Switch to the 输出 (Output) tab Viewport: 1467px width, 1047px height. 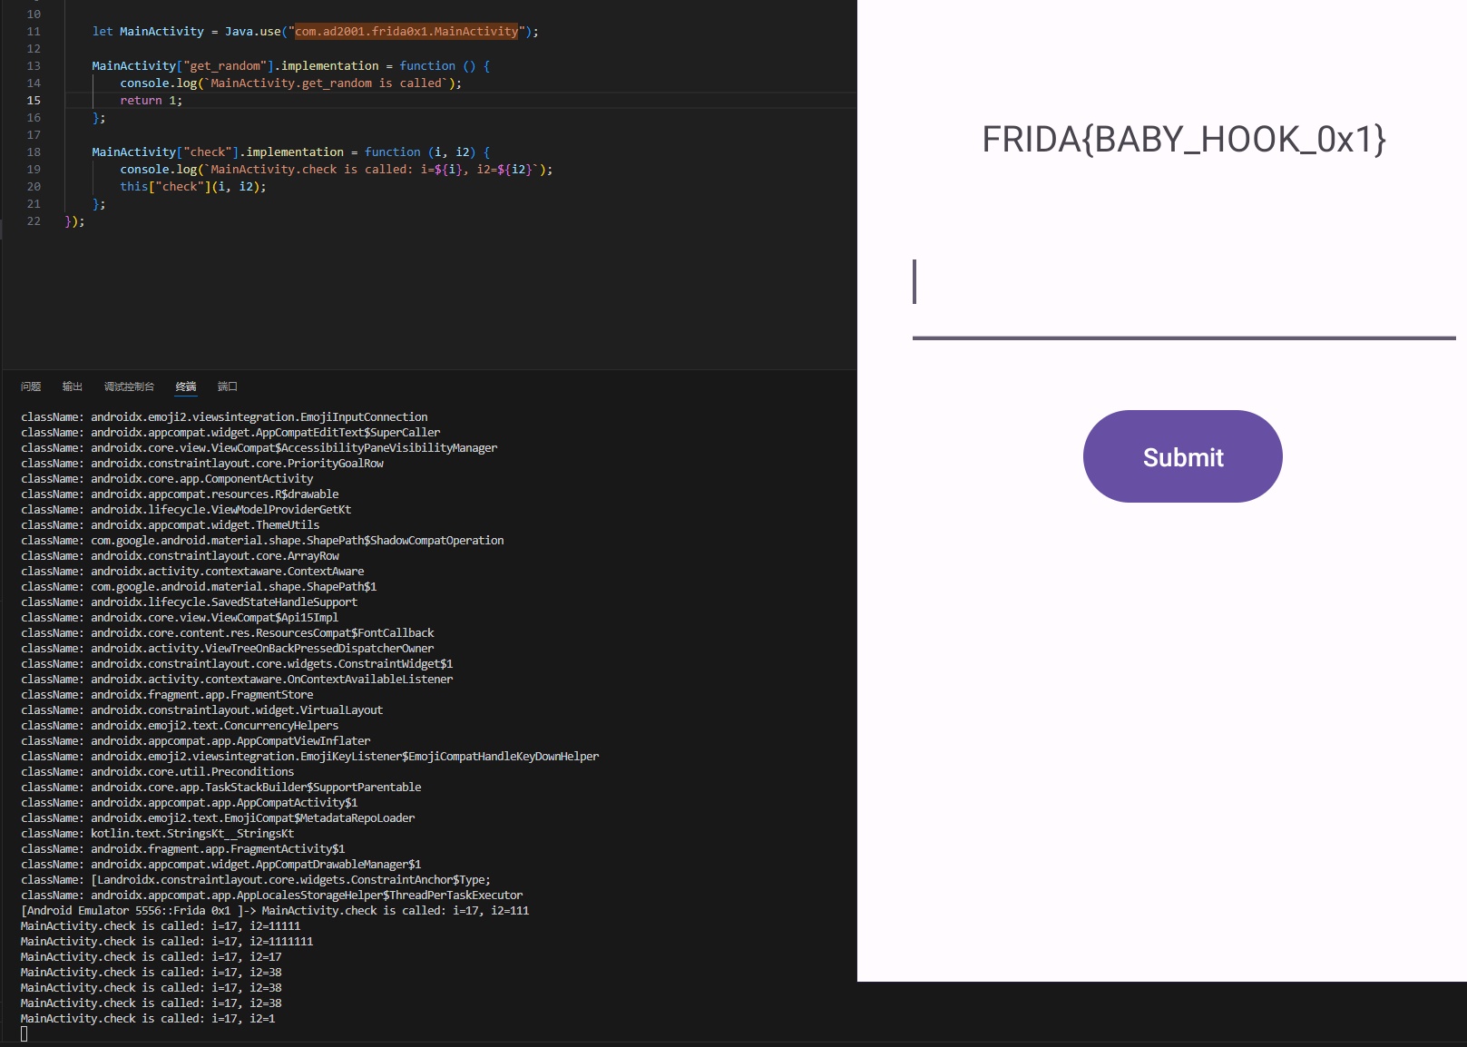pos(73,387)
